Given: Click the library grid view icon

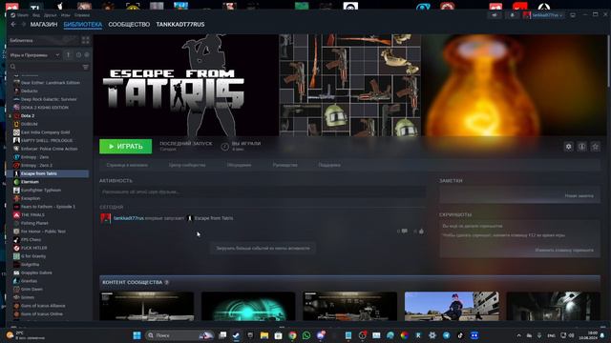Looking at the screenshot, I should tap(85, 40).
